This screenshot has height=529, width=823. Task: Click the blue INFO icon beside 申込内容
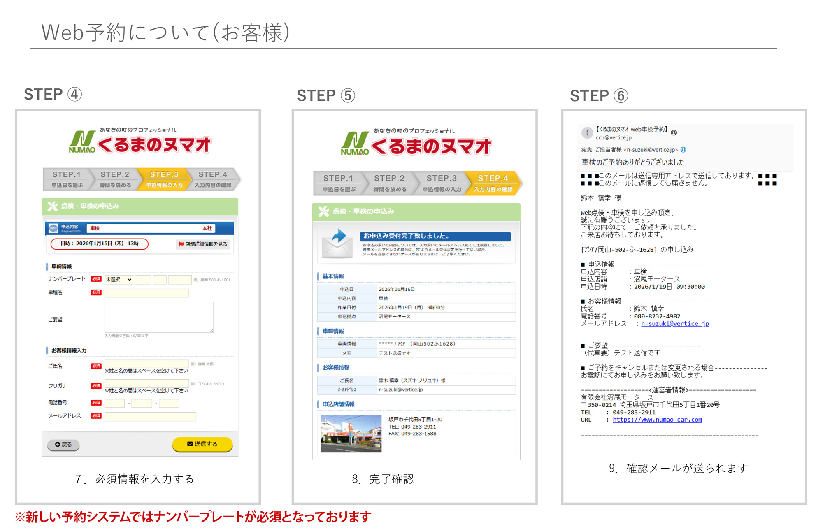coord(53,228)
